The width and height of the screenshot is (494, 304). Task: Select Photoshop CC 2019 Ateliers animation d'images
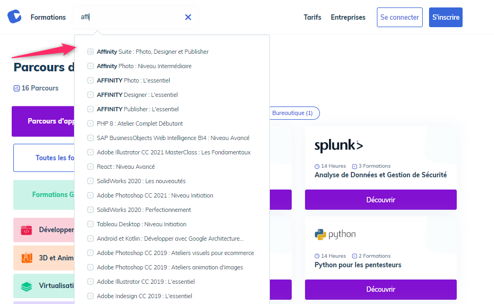tap(170, 267)
